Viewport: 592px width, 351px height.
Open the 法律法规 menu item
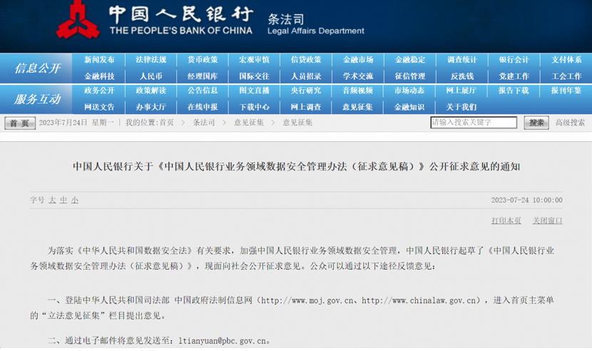pyautogui.click(x=150, y=60)
